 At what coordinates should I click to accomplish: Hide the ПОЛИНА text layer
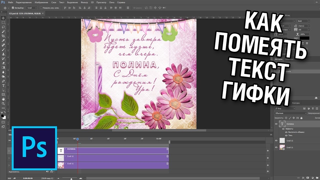(x=276, y=124)
